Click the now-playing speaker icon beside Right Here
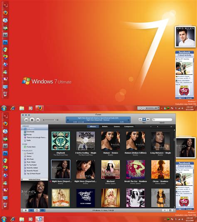Image resolution: width=197 pixels, height=222 pixels. click(x=50, y=182)
